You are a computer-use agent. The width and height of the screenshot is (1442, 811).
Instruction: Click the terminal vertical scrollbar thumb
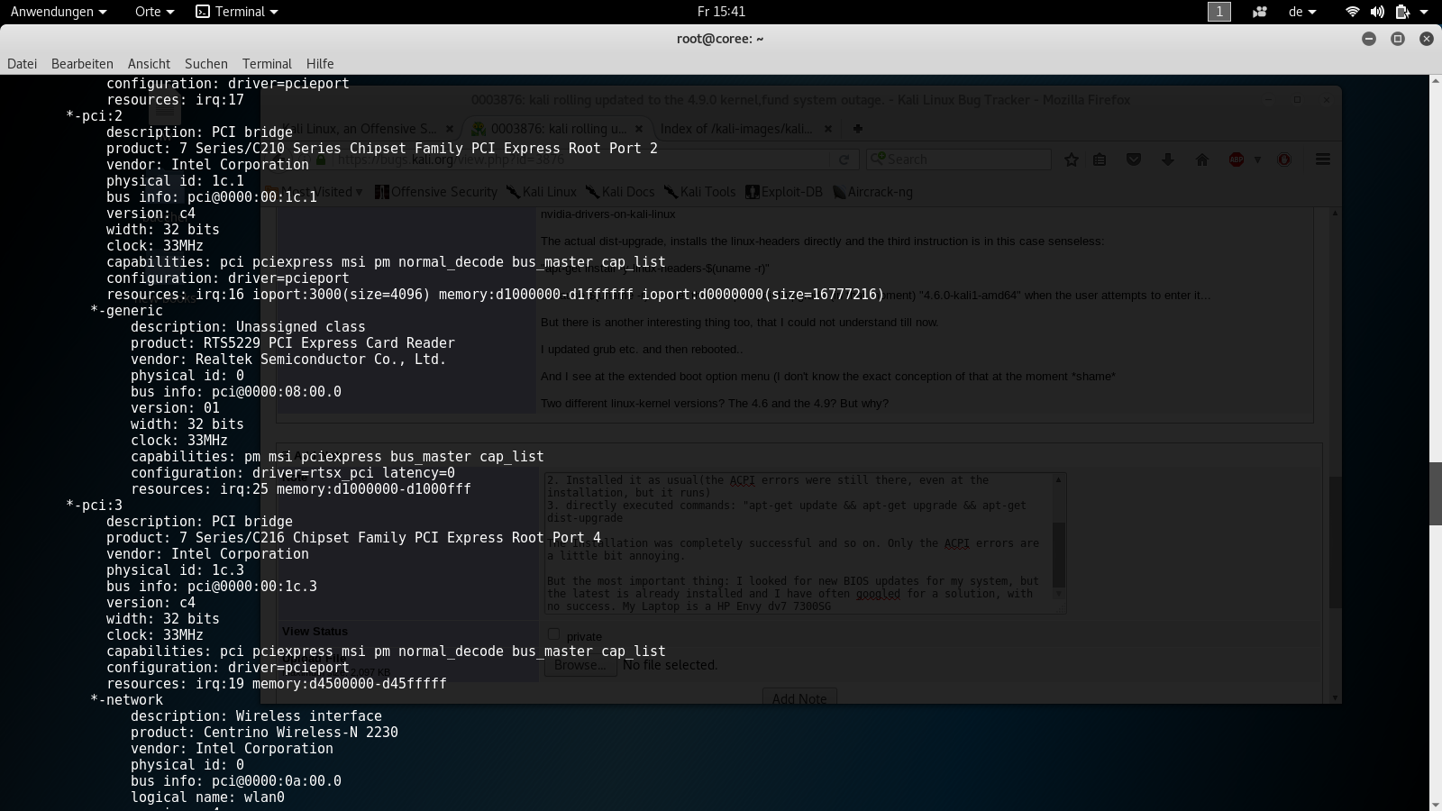[1435, 493]
